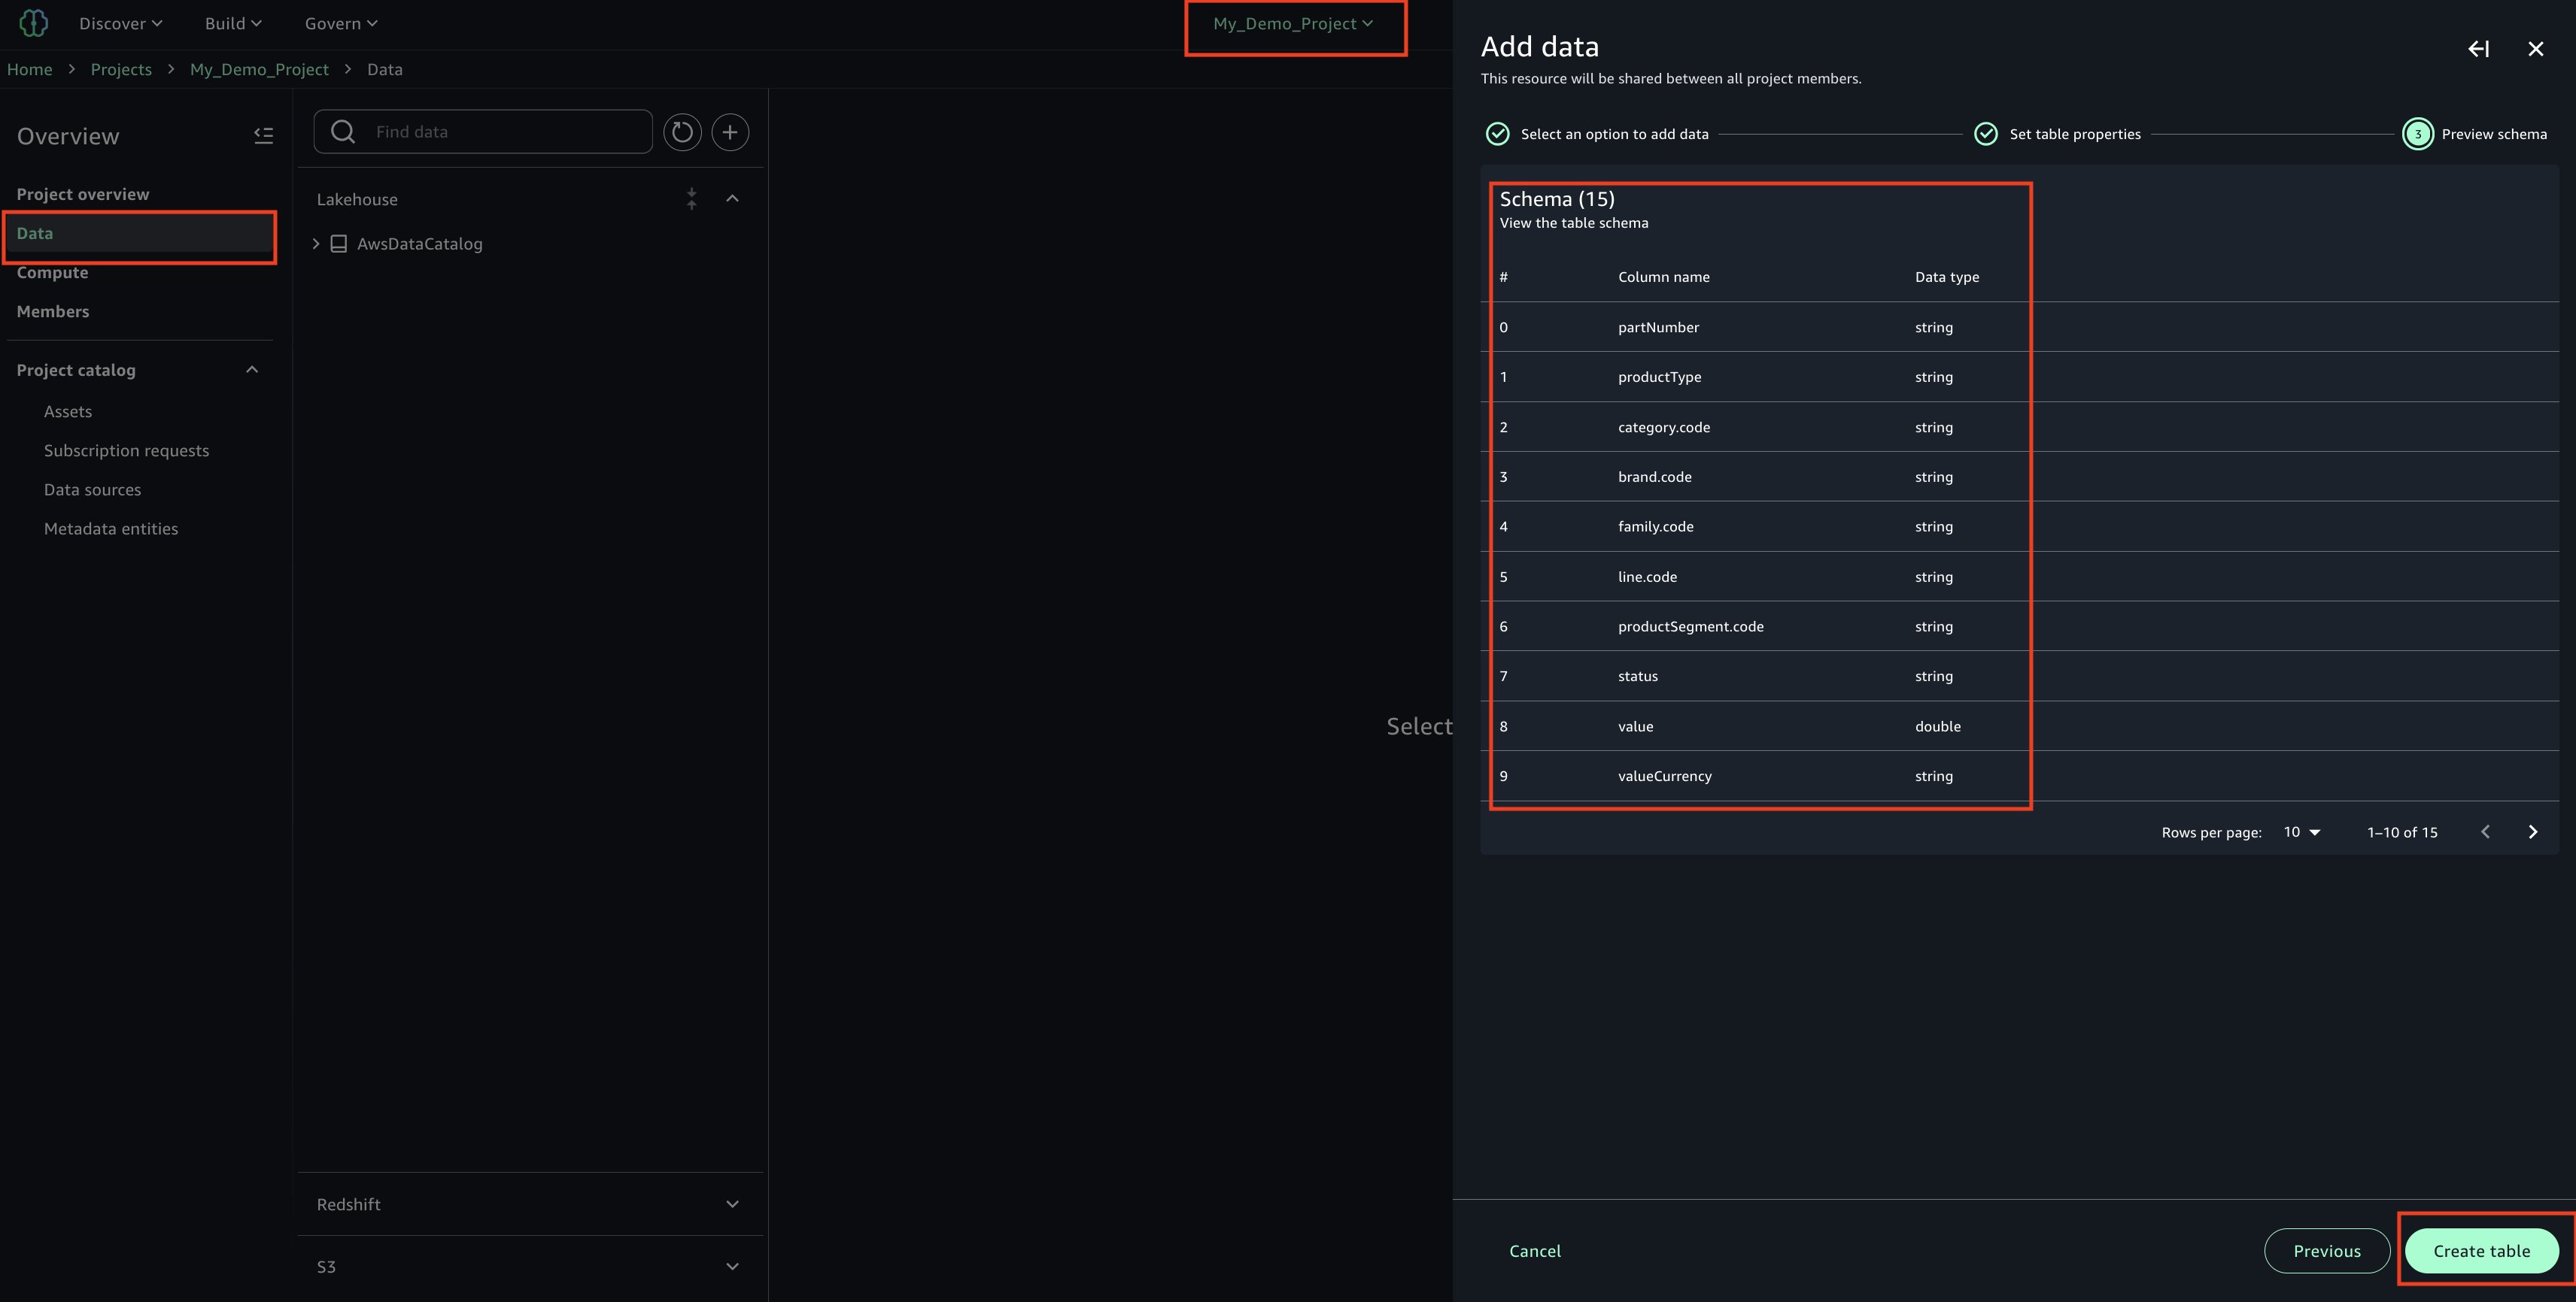
Task: Open the Rows per page dropdown
Action: 2301,831
